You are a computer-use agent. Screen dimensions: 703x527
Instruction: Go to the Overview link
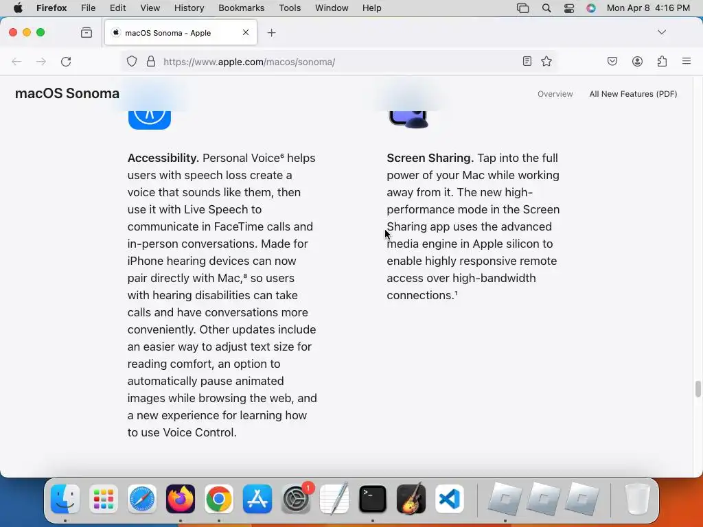555,93
